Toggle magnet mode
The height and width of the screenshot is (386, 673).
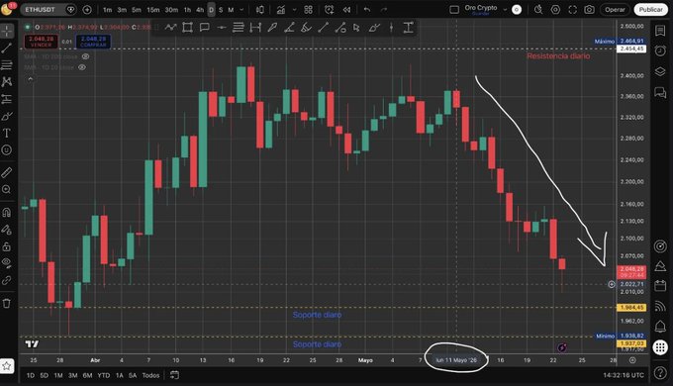pos(7,212)
